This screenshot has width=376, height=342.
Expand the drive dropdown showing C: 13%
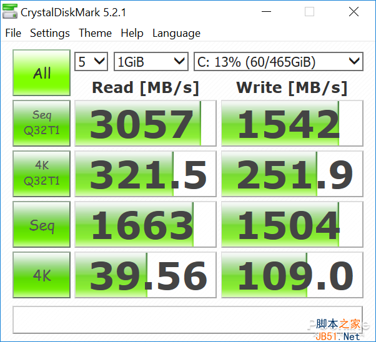pyautogui.click(x=279, y=62)
